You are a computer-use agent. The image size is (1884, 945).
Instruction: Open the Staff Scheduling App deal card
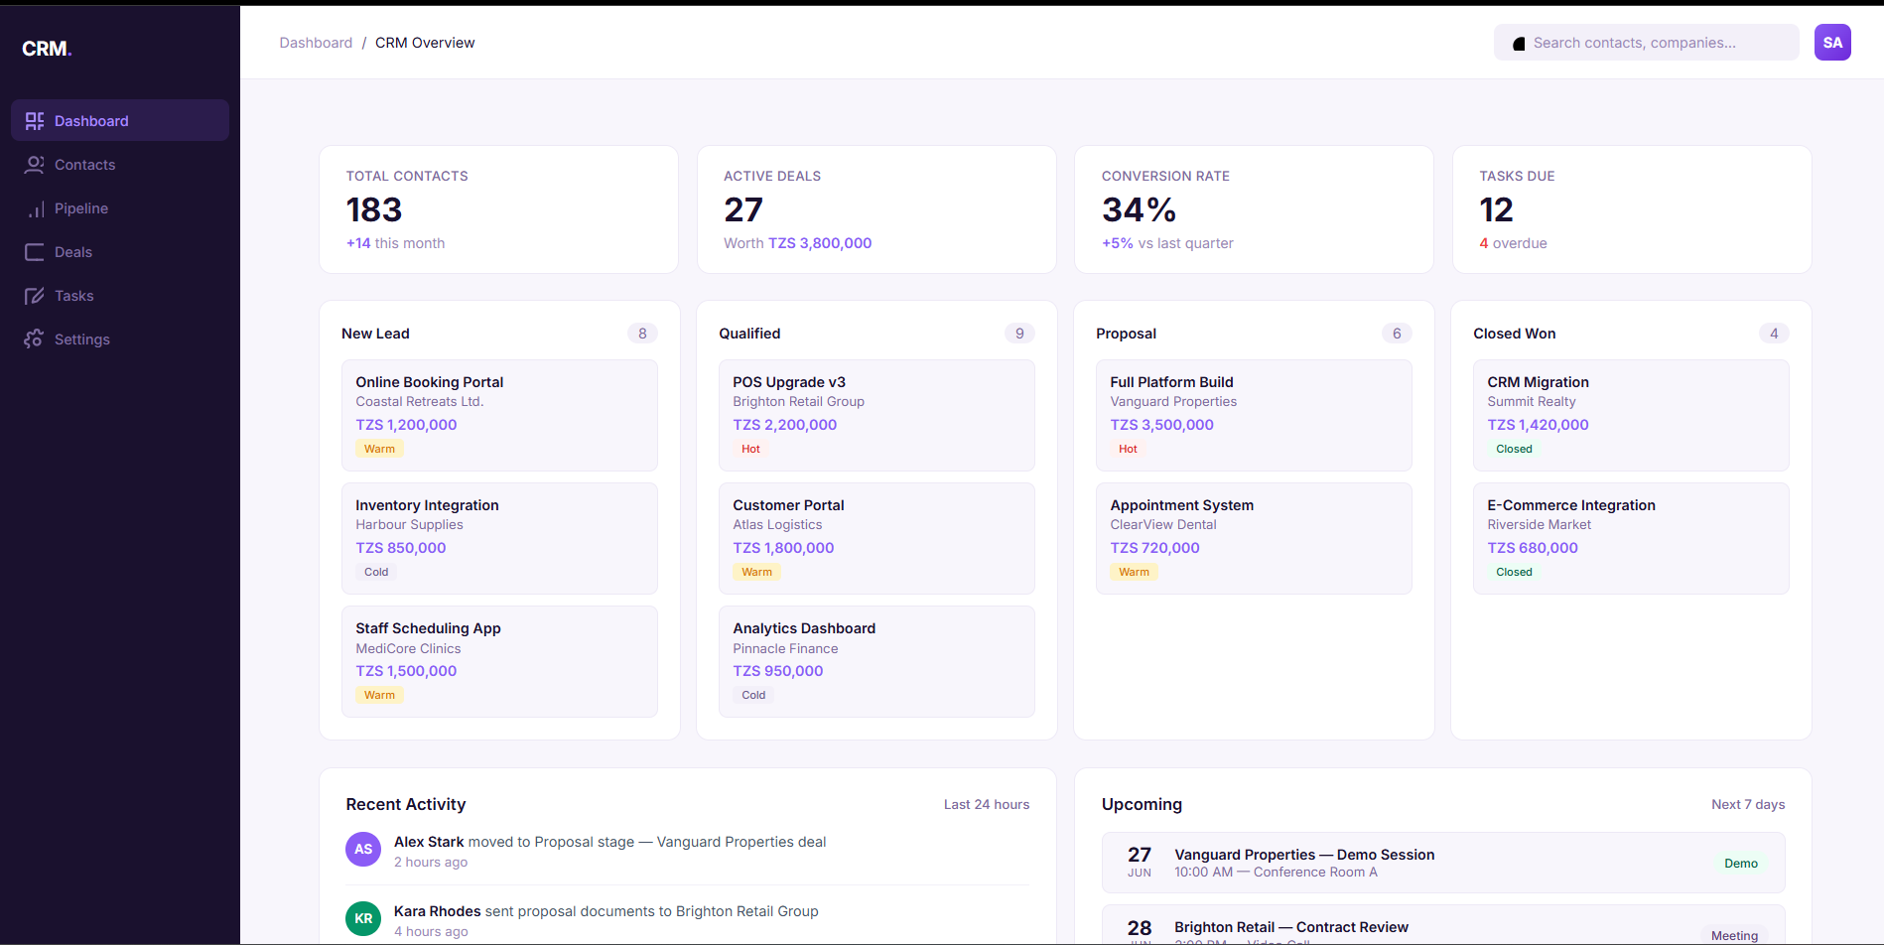click(499, 662)
